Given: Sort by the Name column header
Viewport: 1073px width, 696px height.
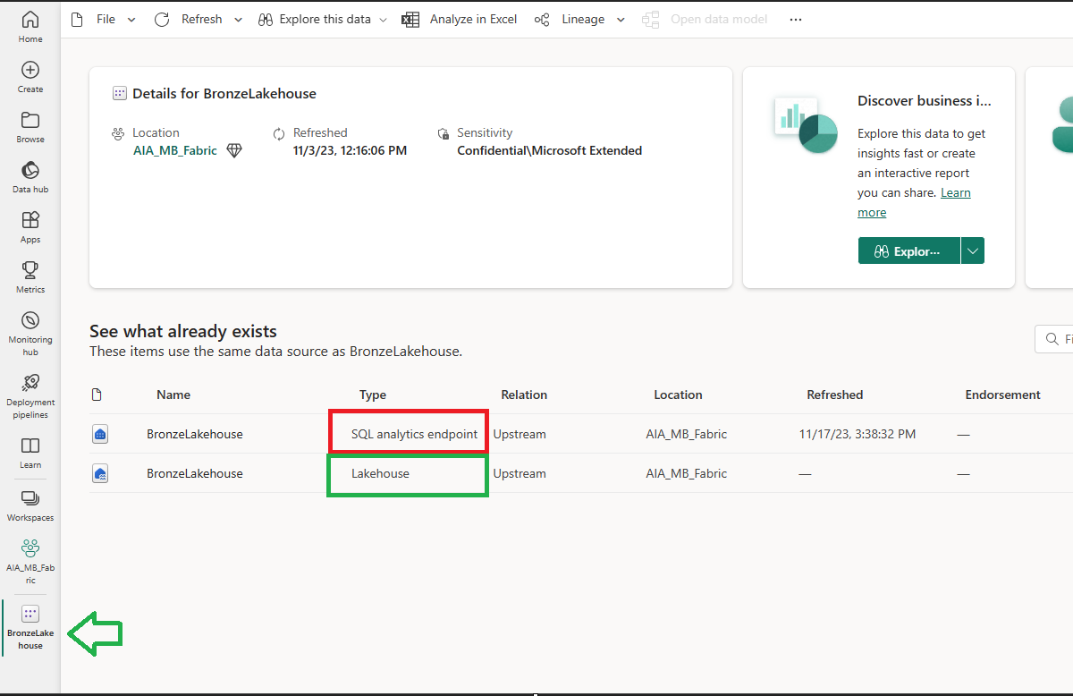Looking at the screenshot, I should tap(173, 395).
